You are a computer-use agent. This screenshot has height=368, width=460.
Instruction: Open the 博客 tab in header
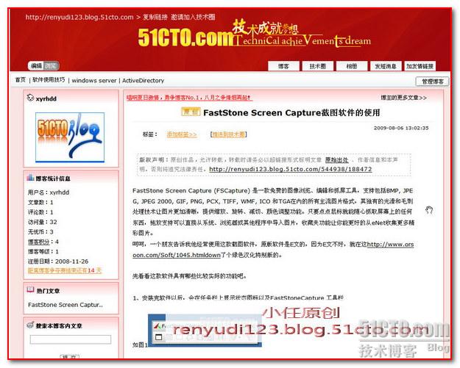283,66
